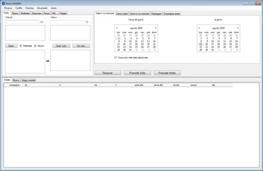The height and width of the screenshot is (171, 263).
Task: Open the Passeggeri tab
Action: (156, 14)
